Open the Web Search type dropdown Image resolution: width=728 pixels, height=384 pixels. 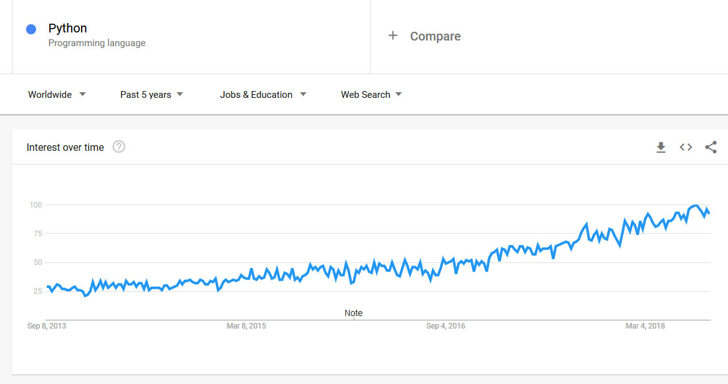pos(371,95)
